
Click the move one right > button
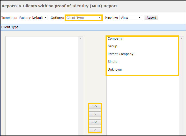pyautogui.click(x=95, y=114)
